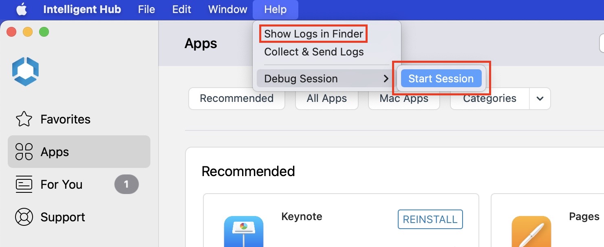Viewport: 604px width, 247px height.
Task: Click the Apple menu icon
Action: (21, 9)
